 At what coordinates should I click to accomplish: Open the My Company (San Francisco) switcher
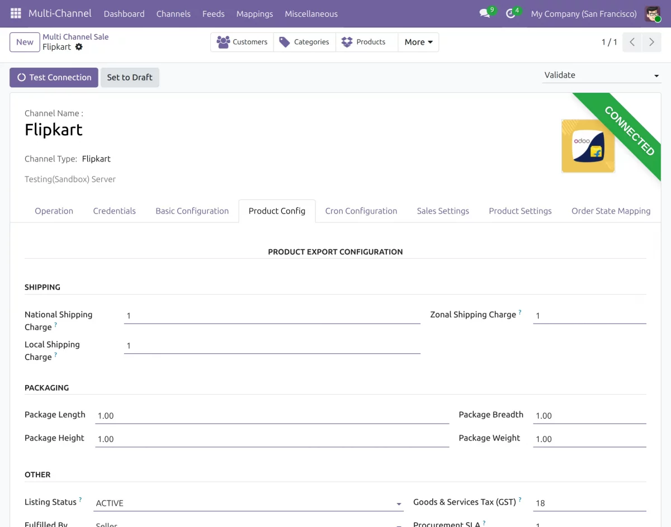[x=584, y=13]
